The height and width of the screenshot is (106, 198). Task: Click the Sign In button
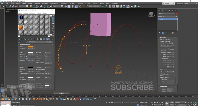tap(169, 3)
